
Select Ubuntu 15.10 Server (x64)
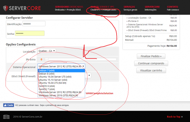[61, 80]
